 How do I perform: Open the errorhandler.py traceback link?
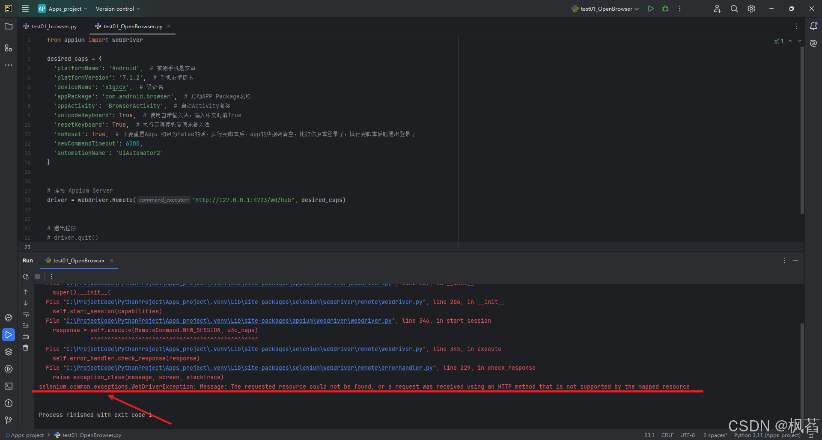point(250,368)
